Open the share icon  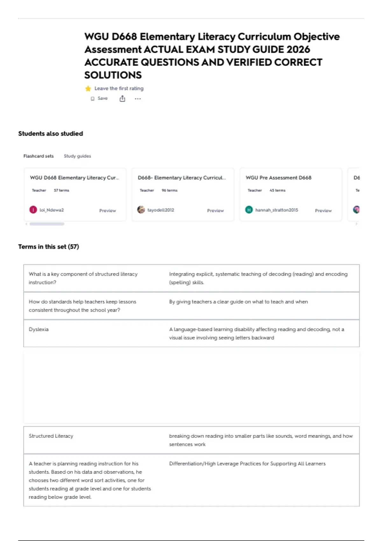point(122,99)
